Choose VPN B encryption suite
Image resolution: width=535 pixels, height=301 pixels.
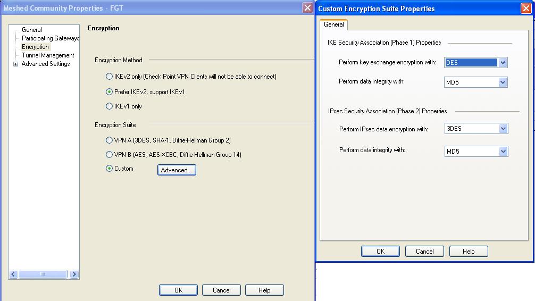(x=109, y=155)
